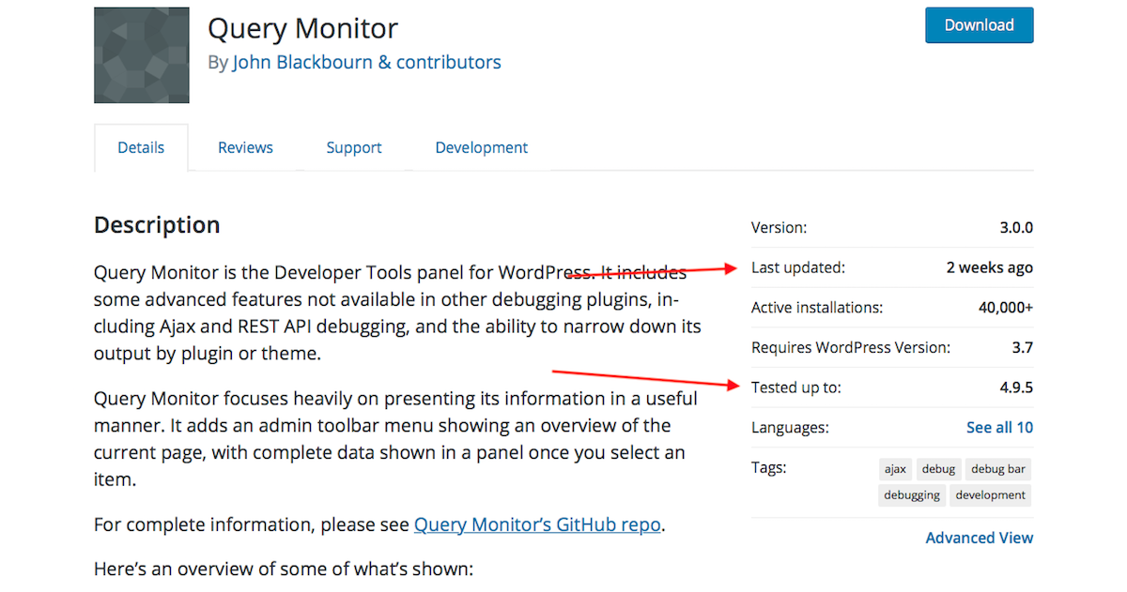Open the Advanced View link
The width and height of the screenshot is (1127, 592).
pos(979,539)
